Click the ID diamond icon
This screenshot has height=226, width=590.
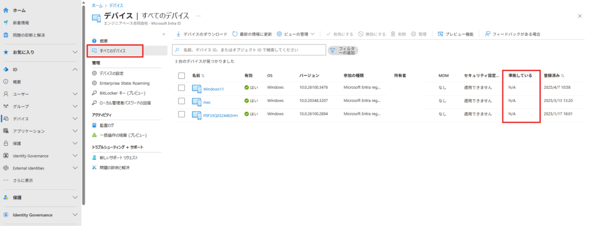6,69
